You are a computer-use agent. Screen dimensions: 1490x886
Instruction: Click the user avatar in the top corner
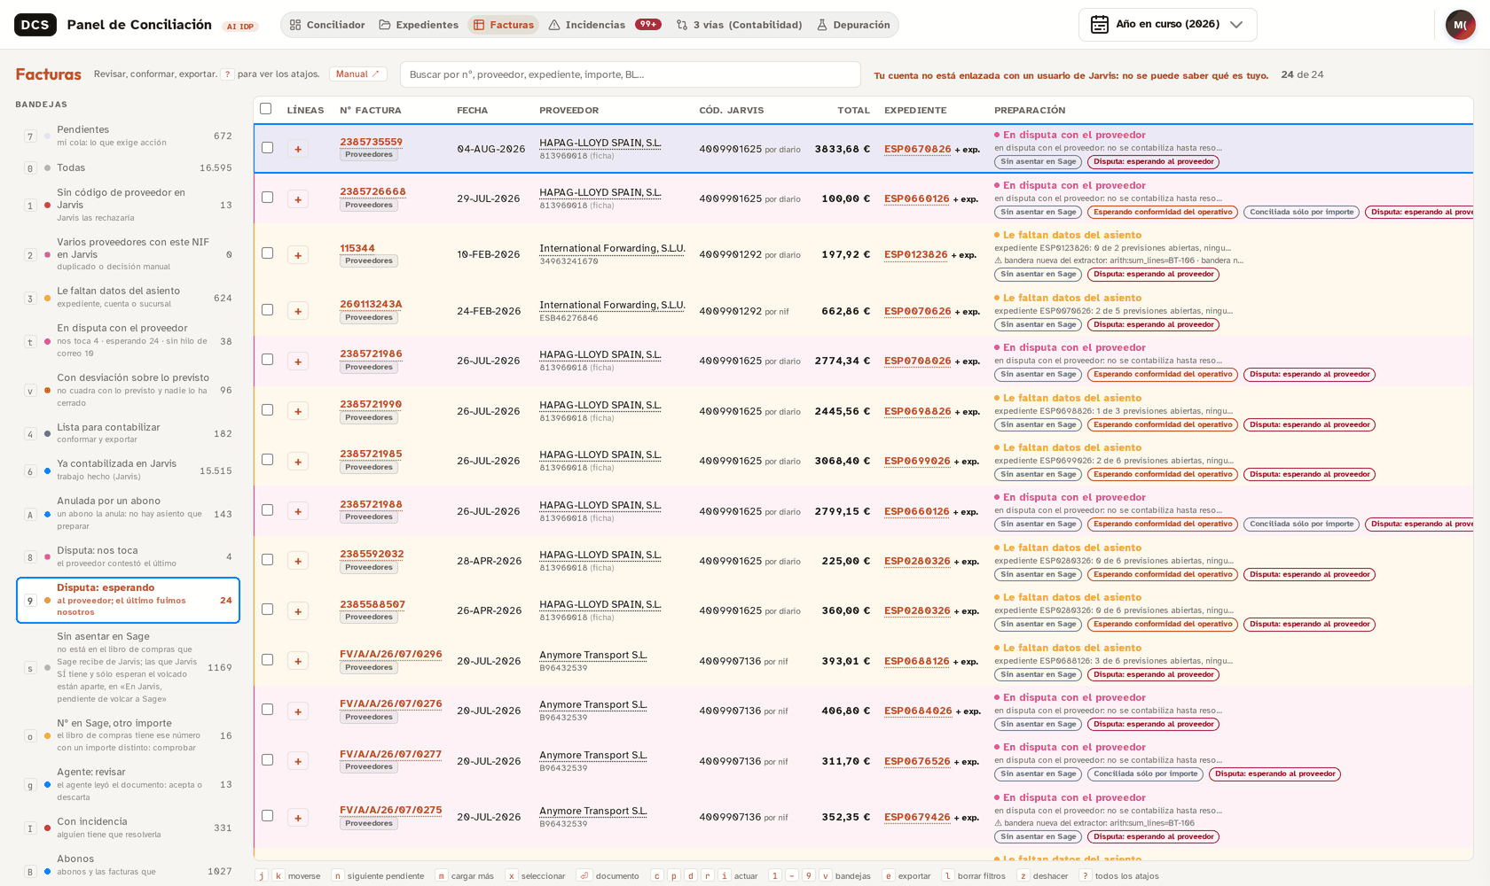click(x=1460, y=25)
